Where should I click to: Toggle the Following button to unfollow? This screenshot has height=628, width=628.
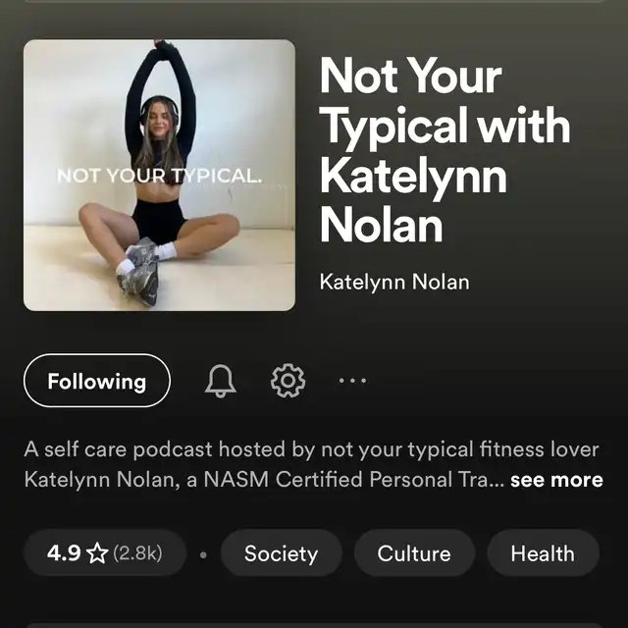click(97, 381)
